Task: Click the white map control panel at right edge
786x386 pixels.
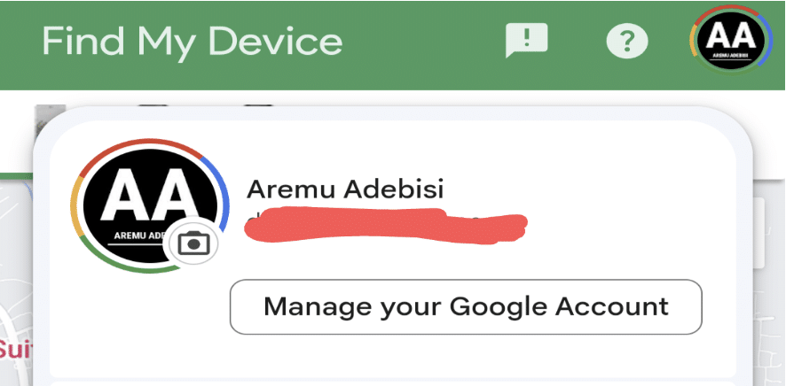Action: pos(758,233)
